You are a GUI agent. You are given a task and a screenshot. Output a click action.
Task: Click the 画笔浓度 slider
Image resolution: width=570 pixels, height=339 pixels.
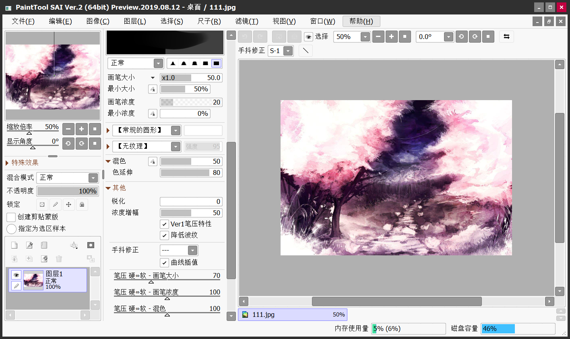pyautogui.click(x=191, y=102)
